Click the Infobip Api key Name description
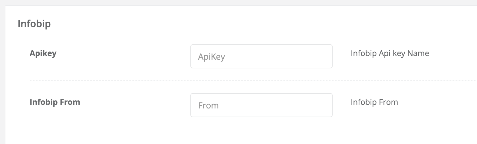477x144 pixels. 390,53
